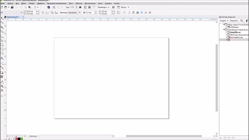This screenshot has height=140, width=249.
Task: Open the Купить menu
Action: 117,3
